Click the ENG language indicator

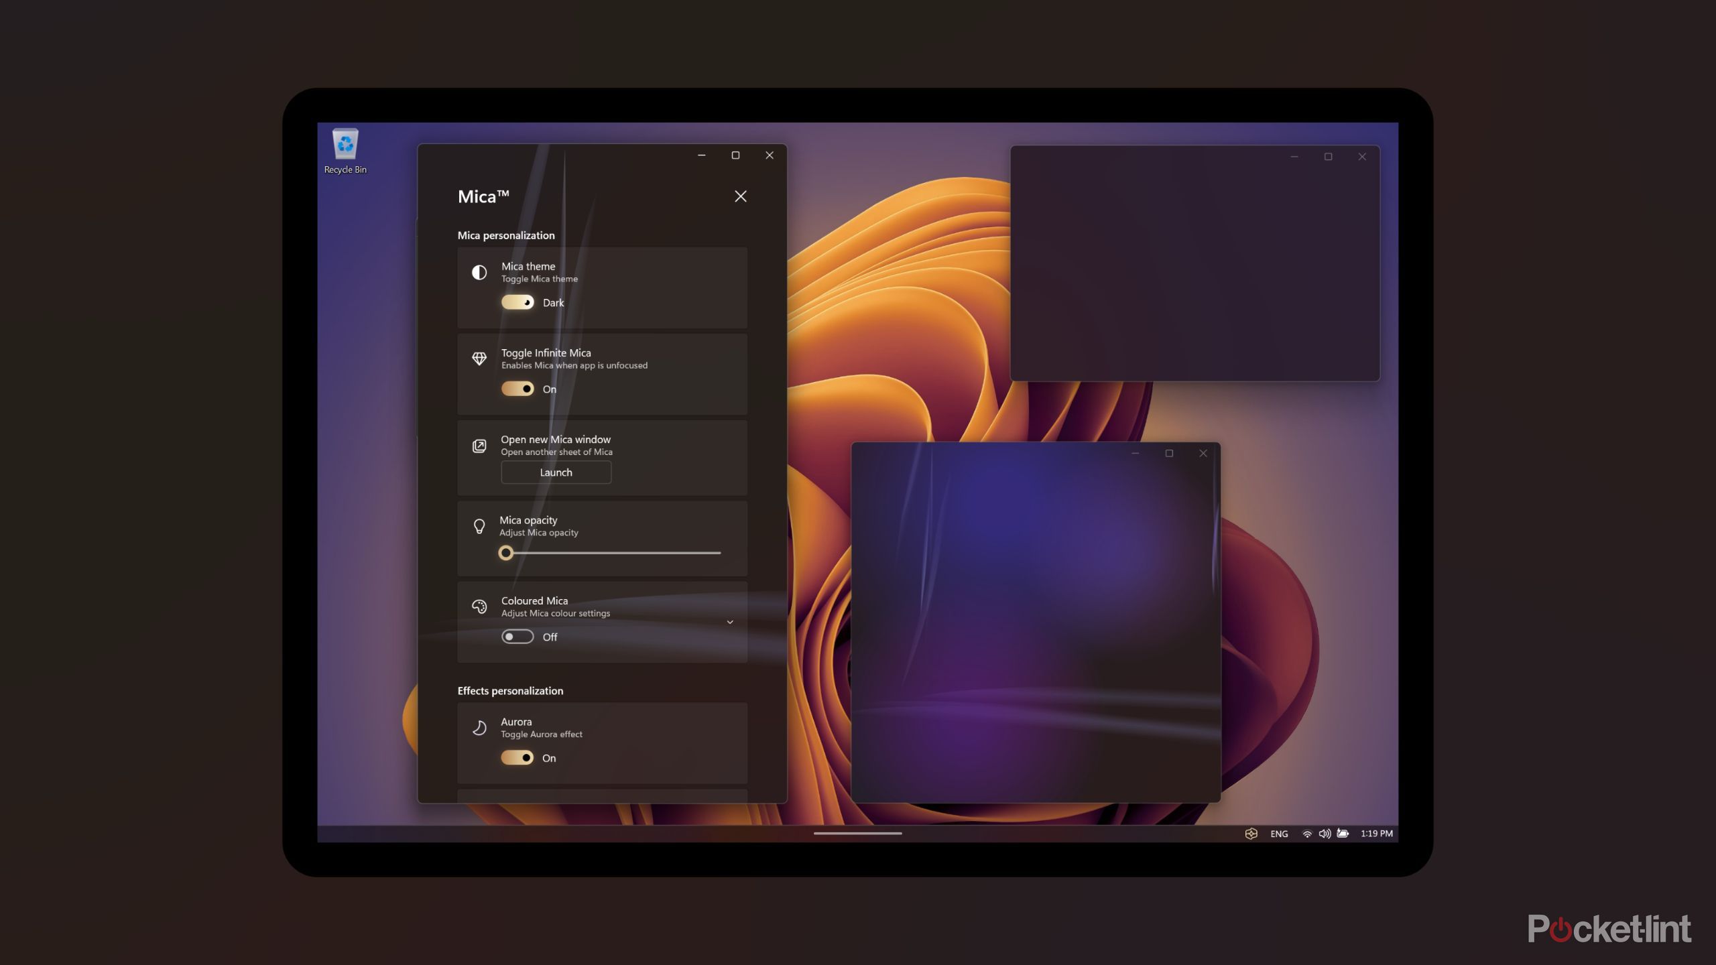click(1279, 834)
